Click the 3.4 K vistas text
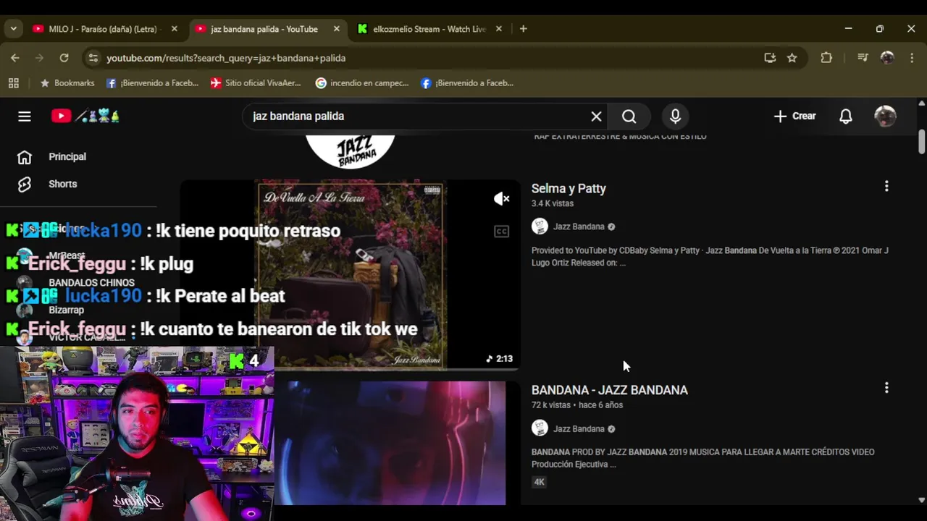The image size is (927, 521). pyautogui.click(x=553, y=204)
